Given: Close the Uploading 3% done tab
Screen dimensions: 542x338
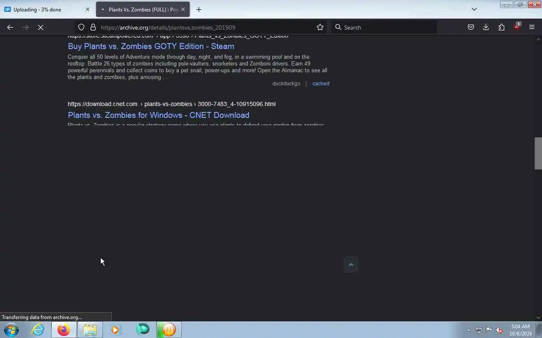Looking at the screenshot, I should coord(88,9).
